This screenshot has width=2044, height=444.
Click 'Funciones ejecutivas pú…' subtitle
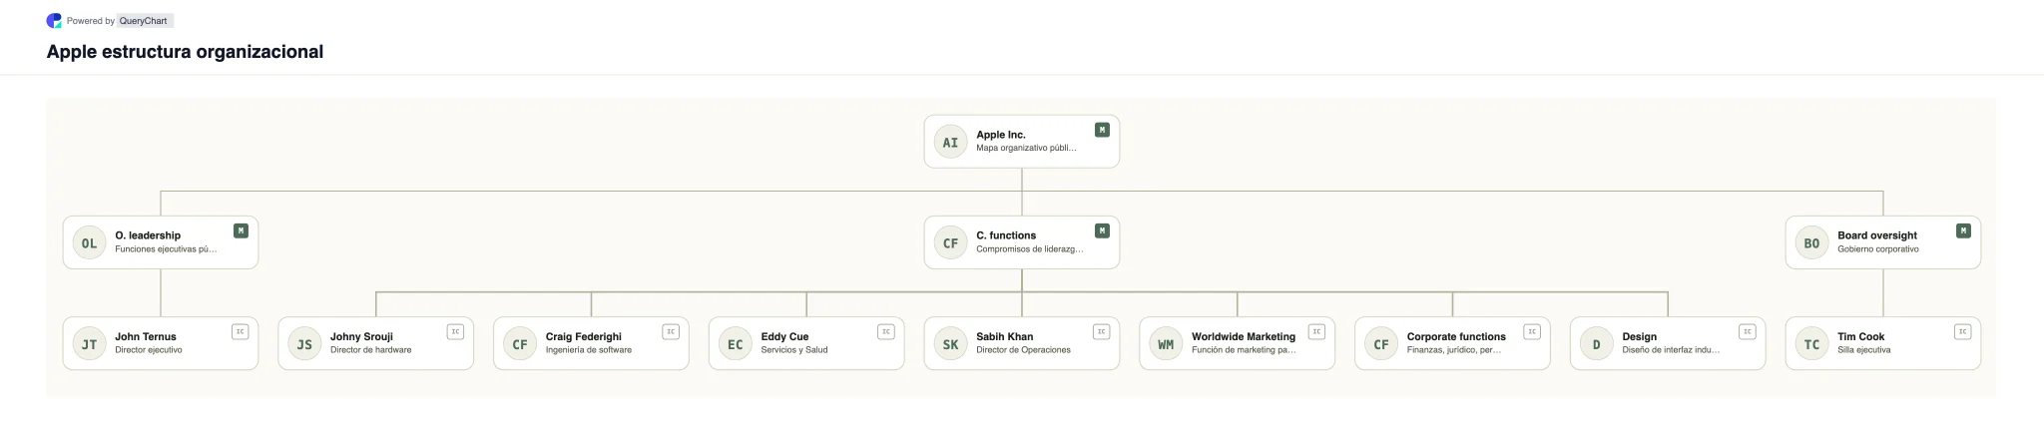click(x=166, y=248)
